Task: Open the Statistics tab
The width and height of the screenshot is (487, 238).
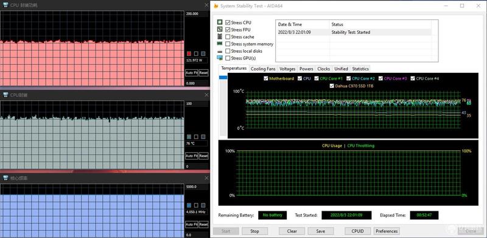Action: pos(360,69)
